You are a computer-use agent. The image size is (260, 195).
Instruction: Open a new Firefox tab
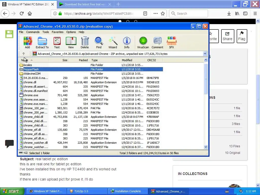[x=118, y=4]
